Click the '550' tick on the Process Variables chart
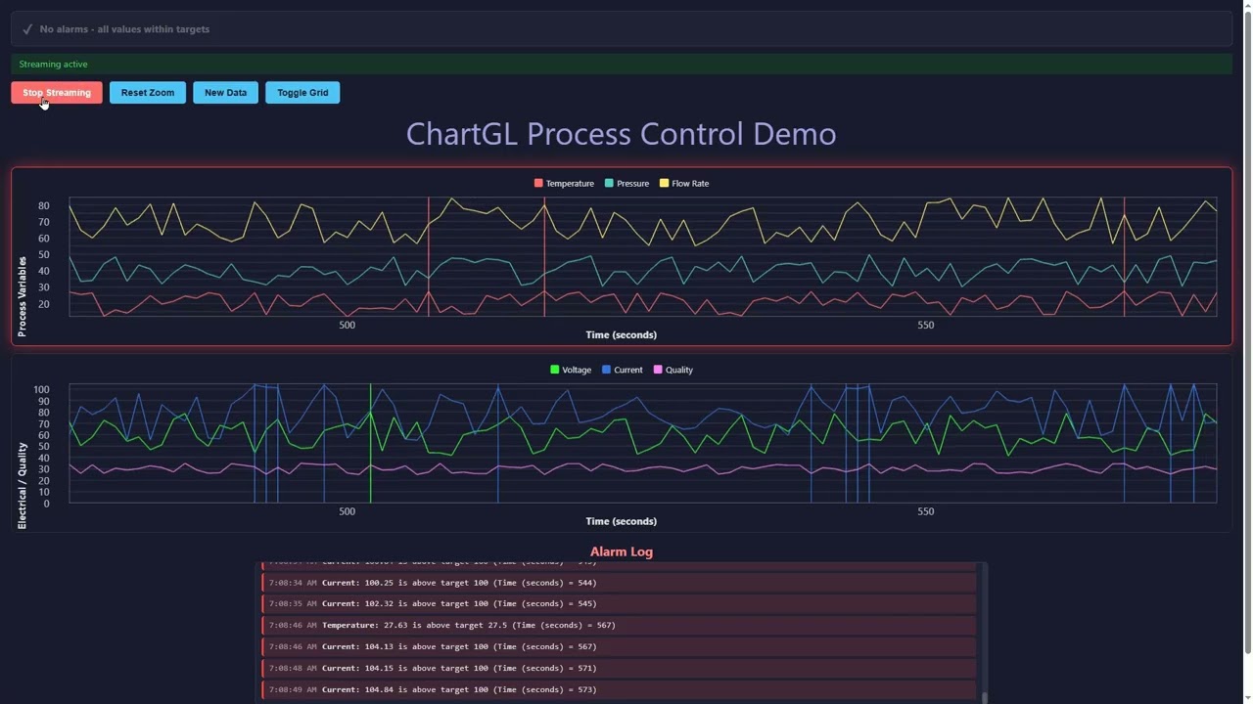The height and width of the screenshot is (704, 1253). coord(925,325)
